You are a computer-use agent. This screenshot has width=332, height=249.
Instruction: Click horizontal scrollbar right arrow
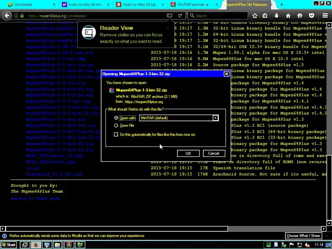click(324, 229)
